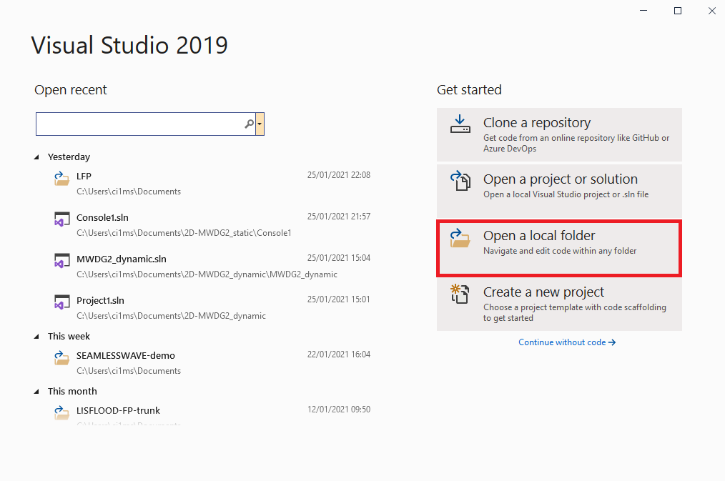The width and height of the screenshot is (725, 481).
Task: Open recent solution Project1.sln
Action: click(x=212, y=307)
